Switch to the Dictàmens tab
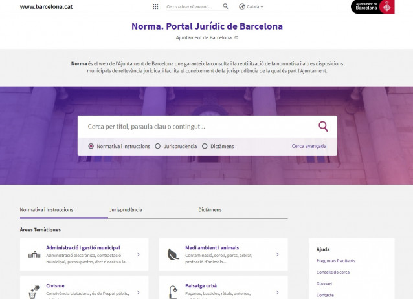Screen dimensions: 413x299 [210, 210]
